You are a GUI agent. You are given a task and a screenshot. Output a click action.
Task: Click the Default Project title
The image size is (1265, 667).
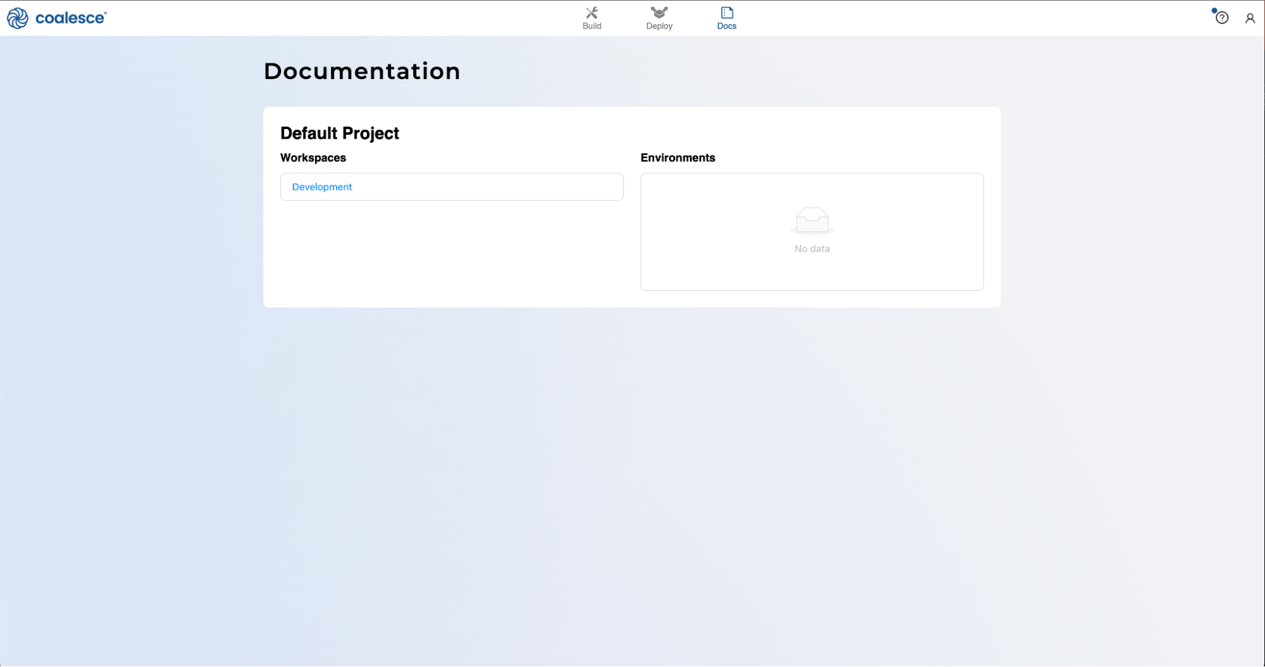tap(340, 133)
